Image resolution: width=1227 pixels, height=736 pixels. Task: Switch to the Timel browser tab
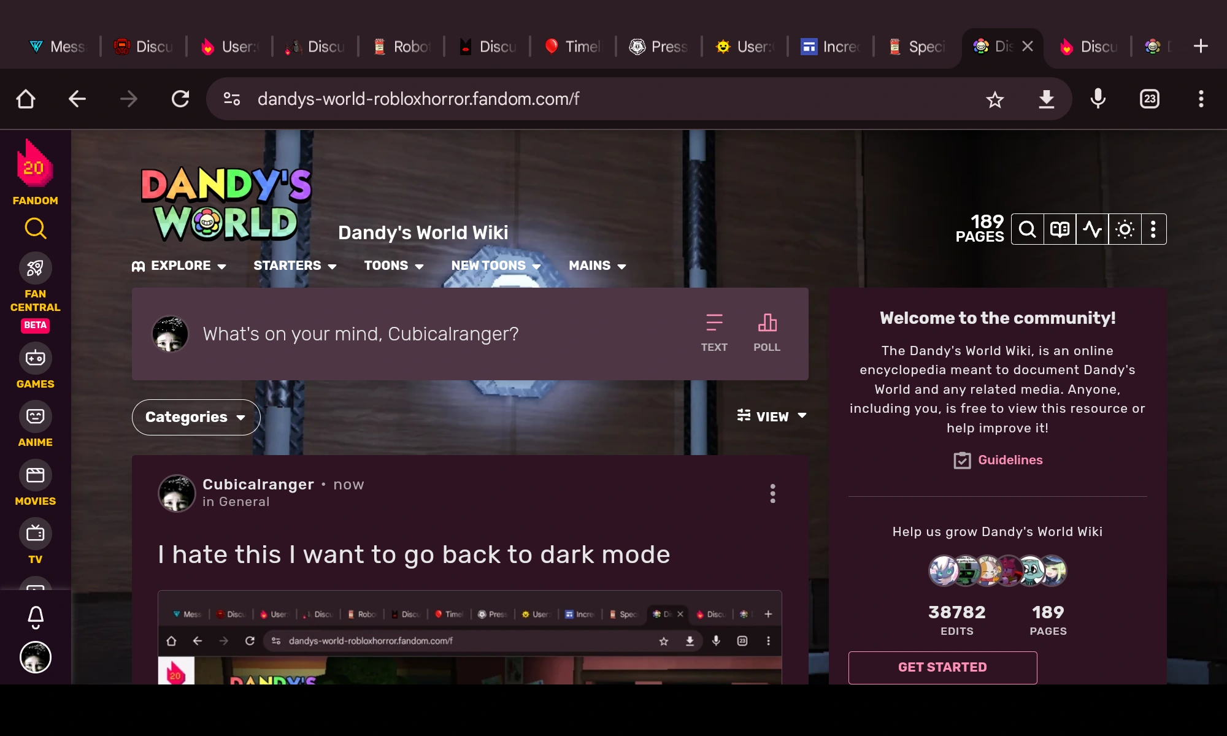pos(573,47)
